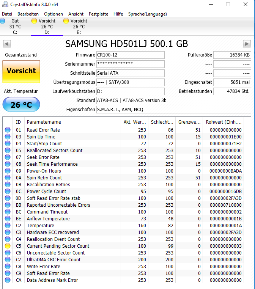The image size is (255, 289).
Task: Click the ID column header
Action: [18, 122]
